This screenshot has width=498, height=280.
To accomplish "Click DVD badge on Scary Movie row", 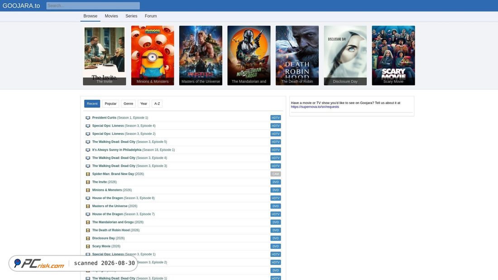I will pyautogui.click(x=276, y=247).
